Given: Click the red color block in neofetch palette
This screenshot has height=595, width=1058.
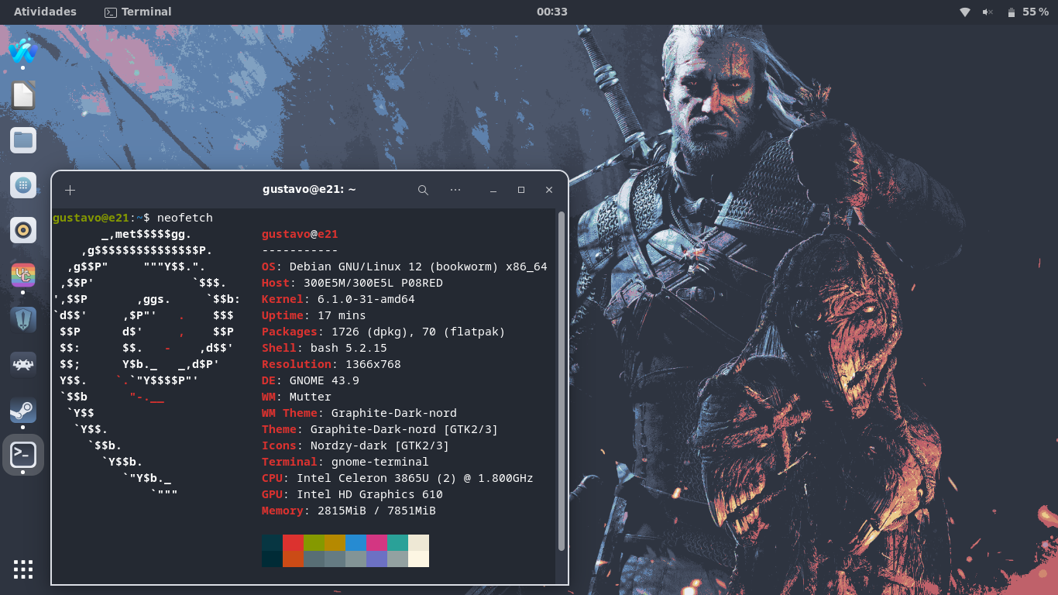Looking at the screenshot, I should click(x=294, y=542).
